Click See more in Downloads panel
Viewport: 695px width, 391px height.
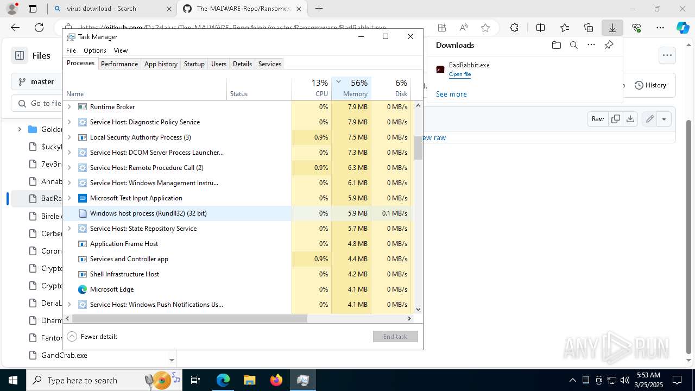click(451, 94)
